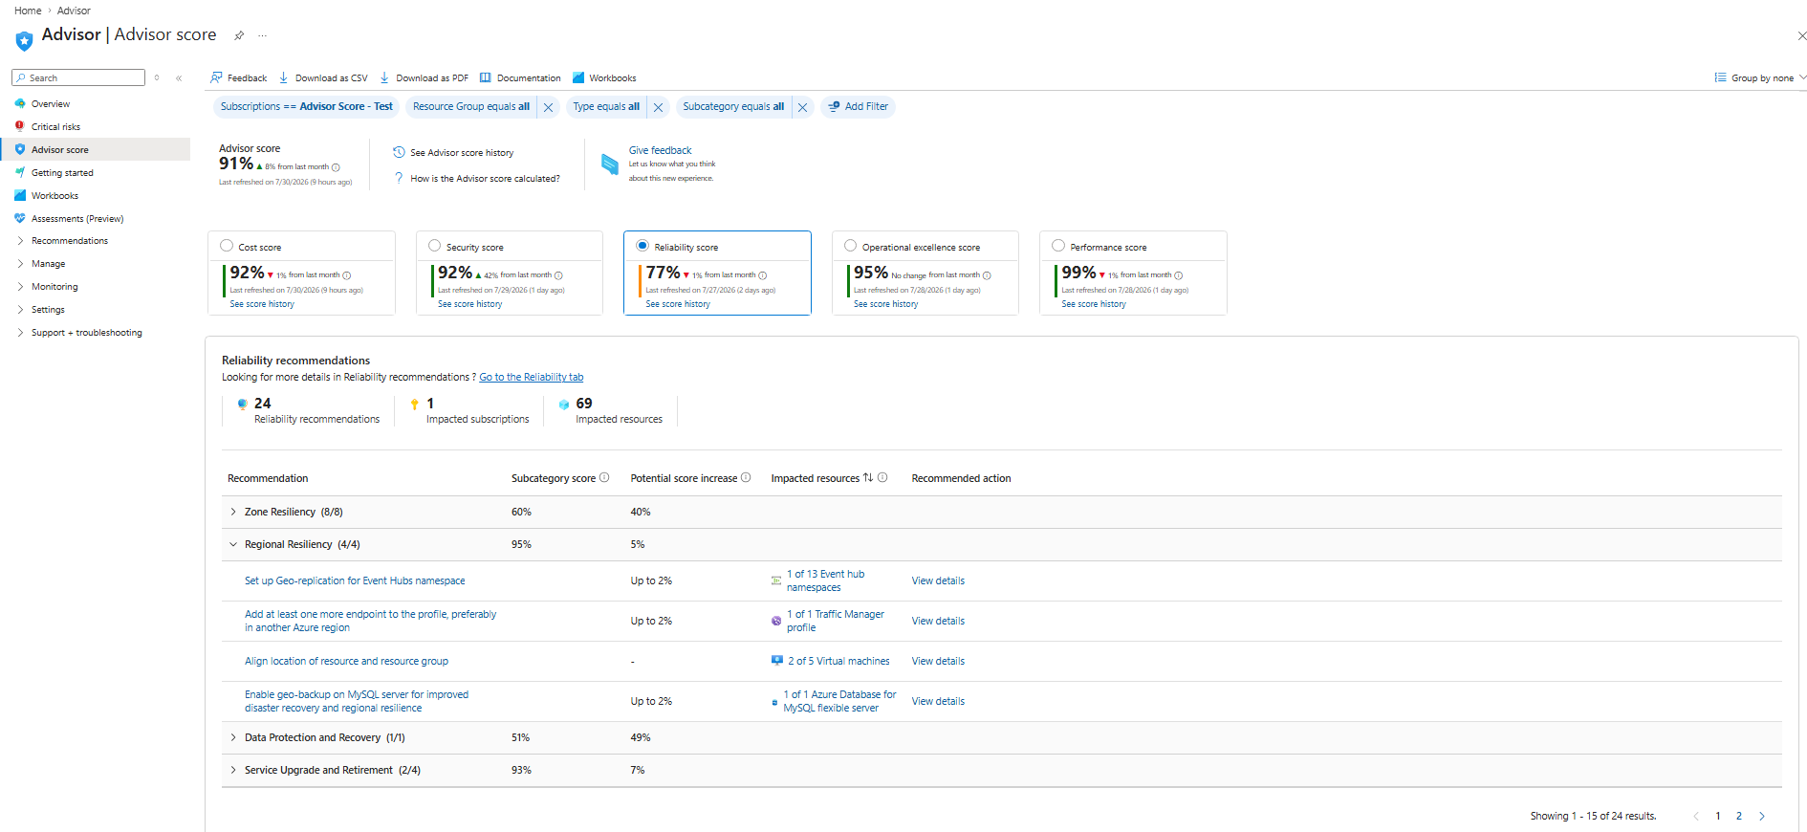Go to the Reliability tab link
The image size is (1807, 832).
tap(531, 378)
